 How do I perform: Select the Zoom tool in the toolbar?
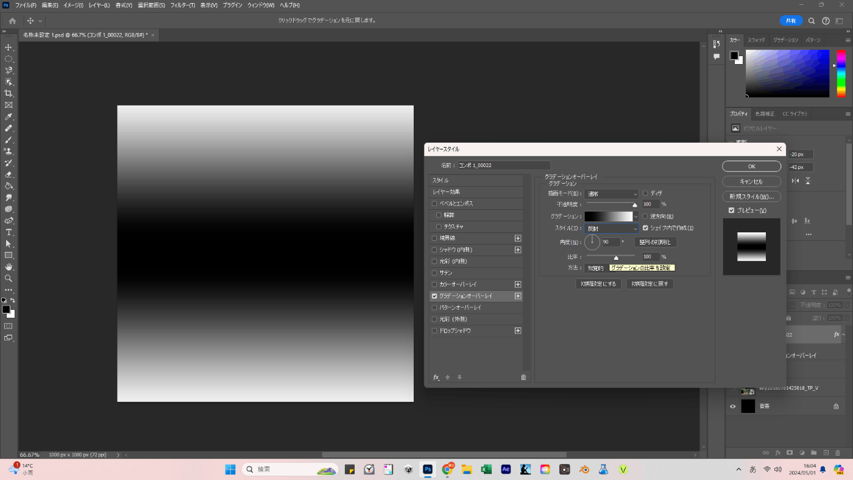point(9,278)
